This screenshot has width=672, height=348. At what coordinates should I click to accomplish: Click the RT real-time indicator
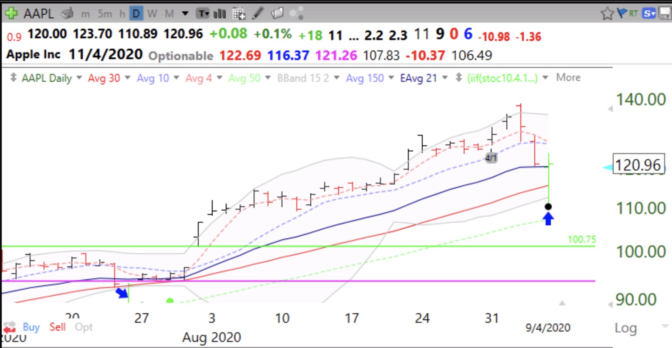click(633, 14)
